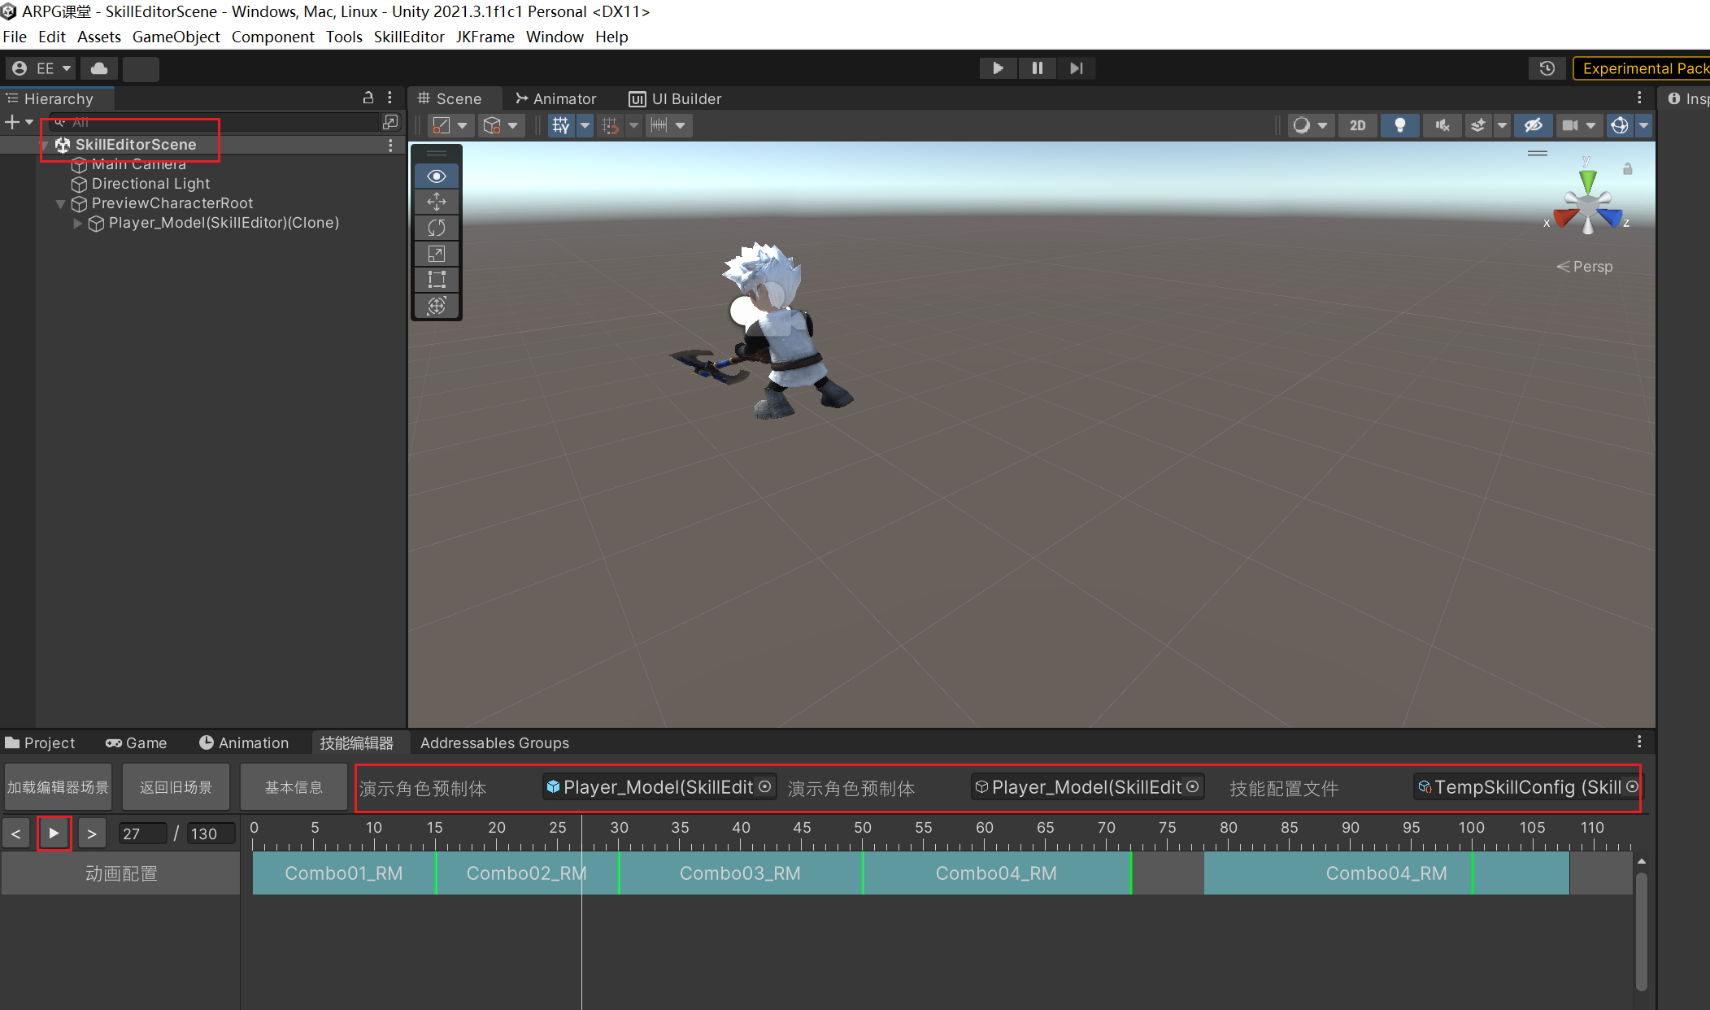The height and width of the screenshot is (1010, 1710).
Task: Click Hierarchy search-by-type icon
Action: click(390, 122)
